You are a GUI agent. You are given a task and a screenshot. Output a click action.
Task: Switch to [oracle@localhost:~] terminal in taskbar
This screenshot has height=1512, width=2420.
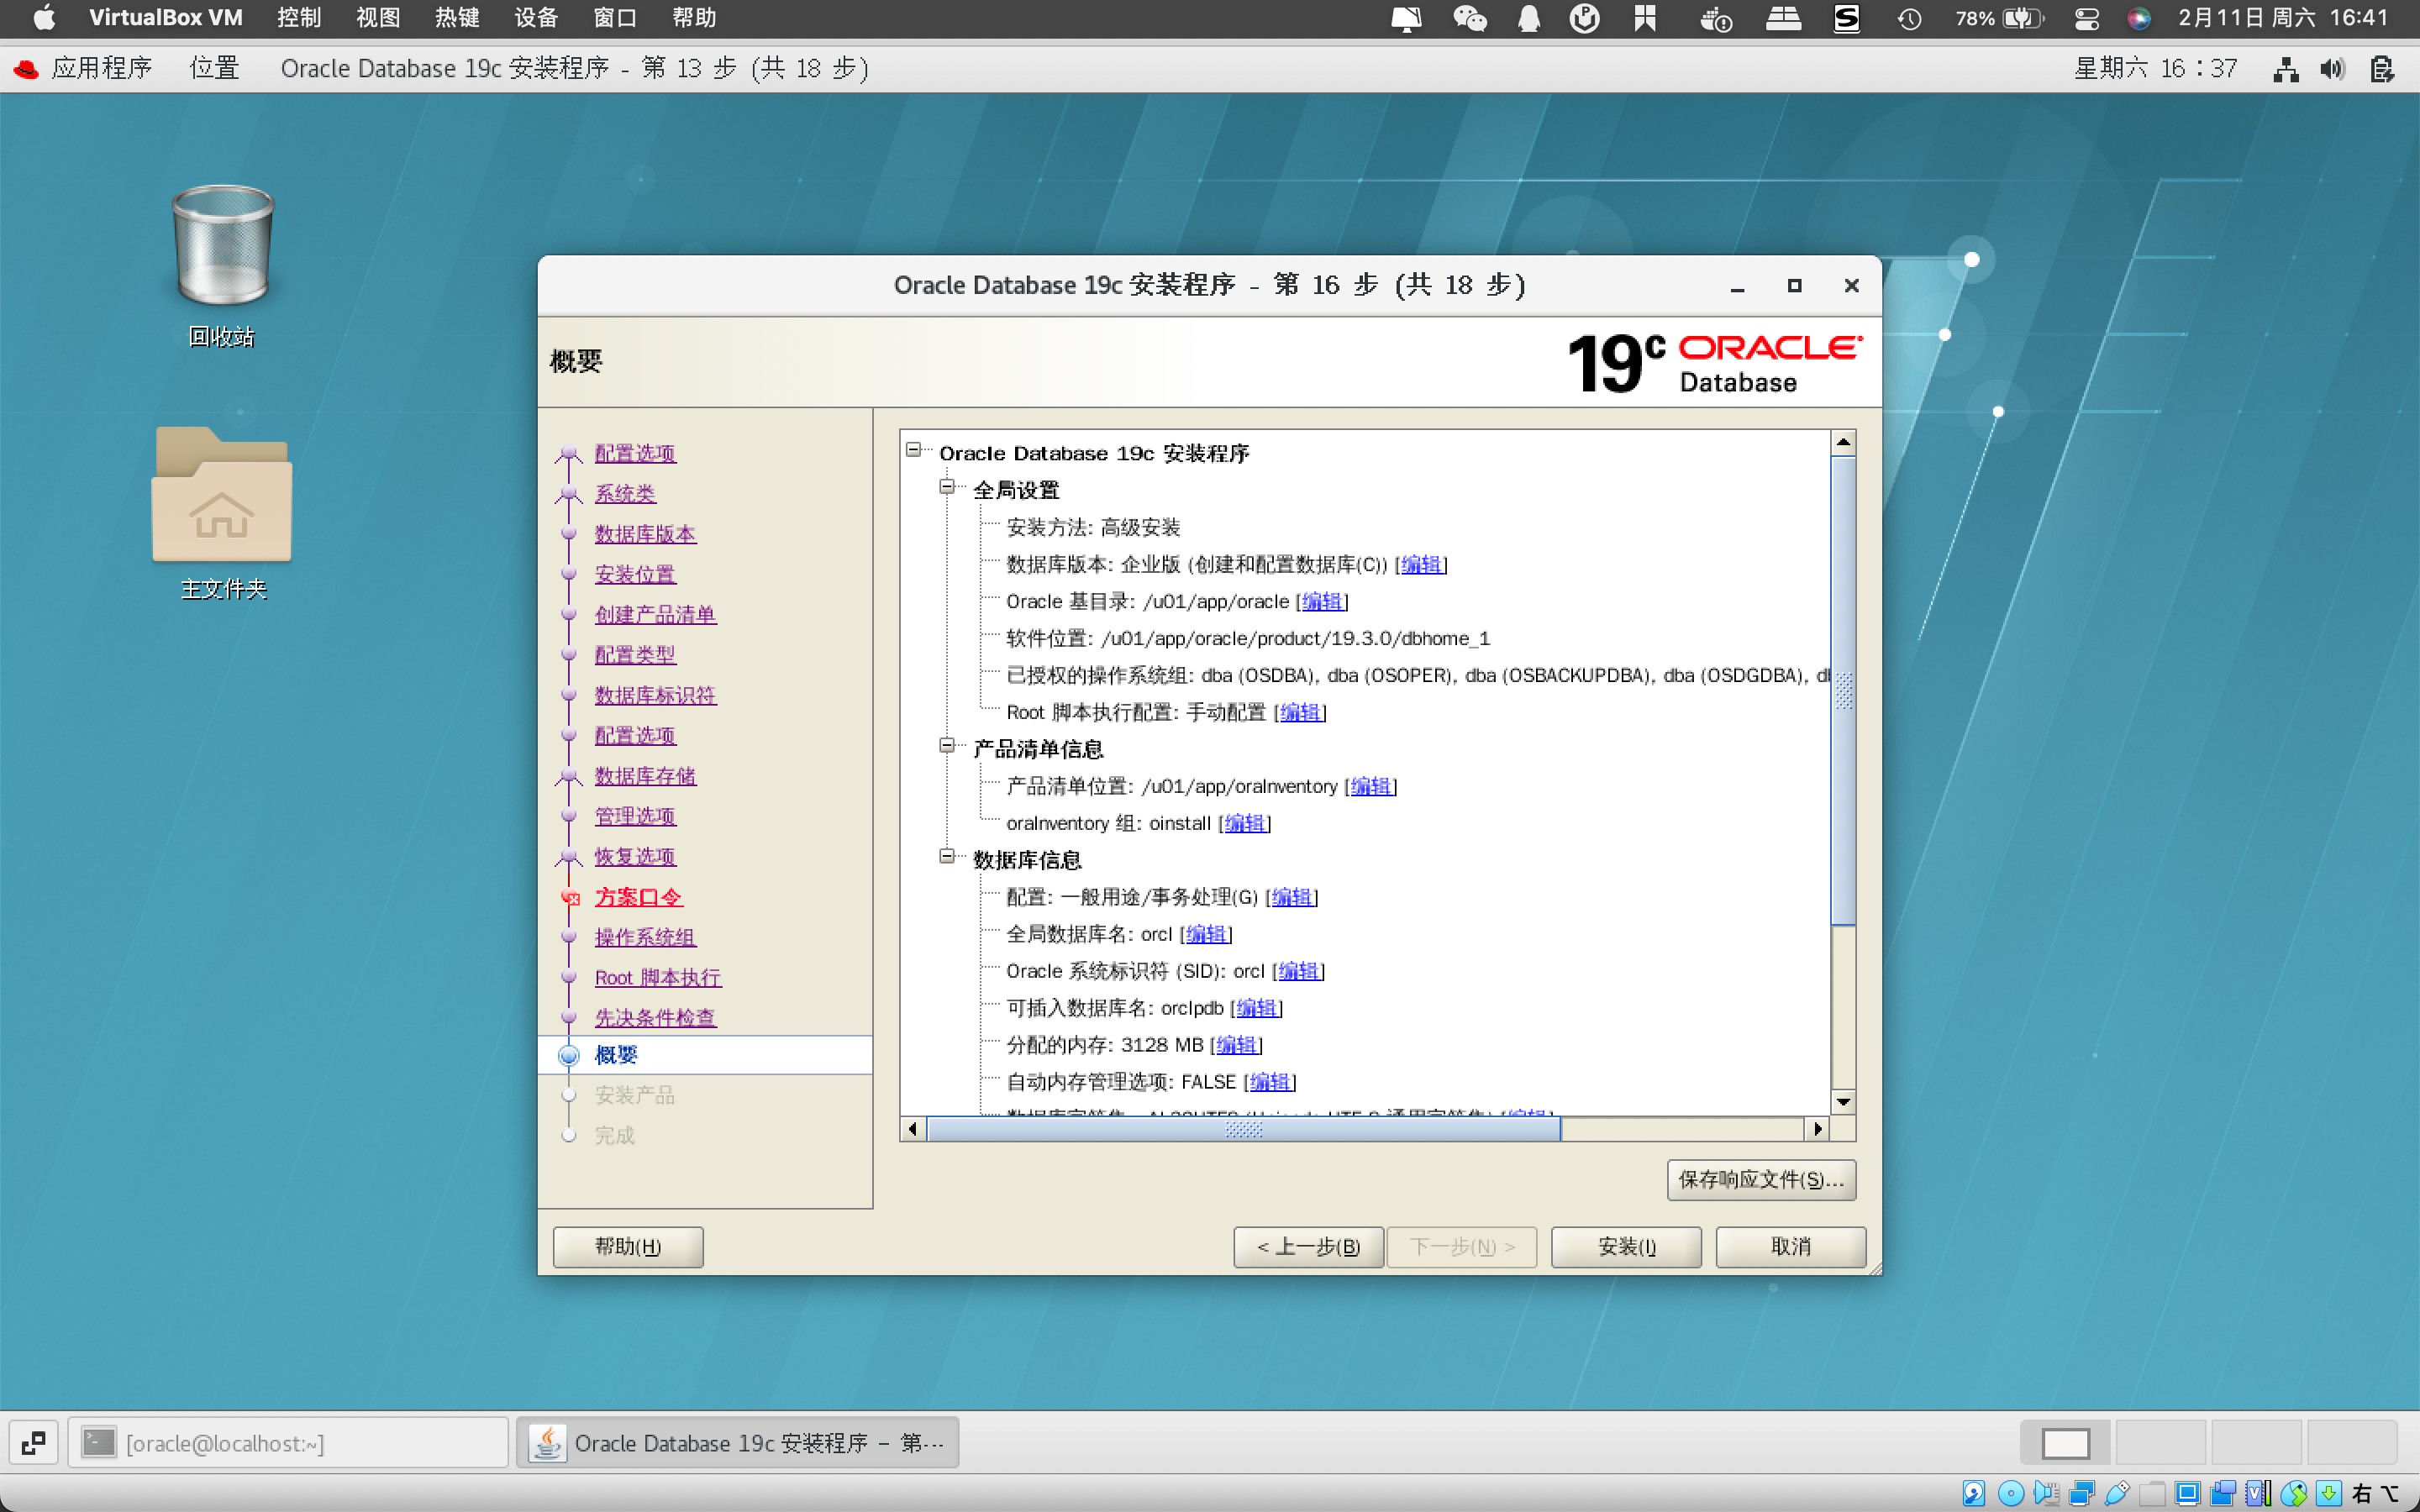coord(288,1442)
